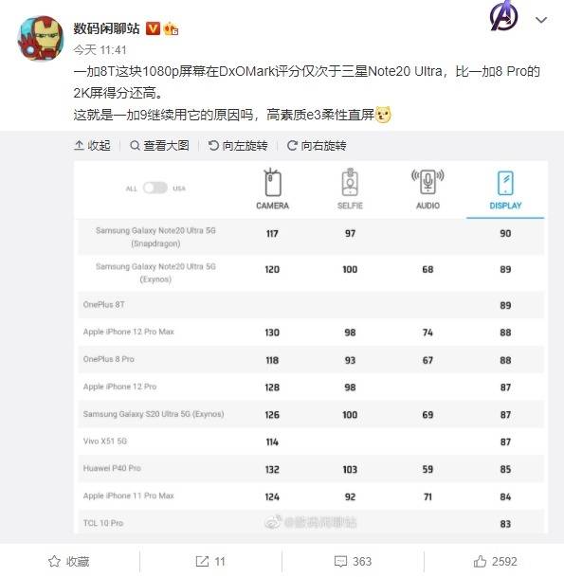Viewport: 564px width, 577px height.
Task: Click the membership badge beside the username
Action: (x=171, y=28)
